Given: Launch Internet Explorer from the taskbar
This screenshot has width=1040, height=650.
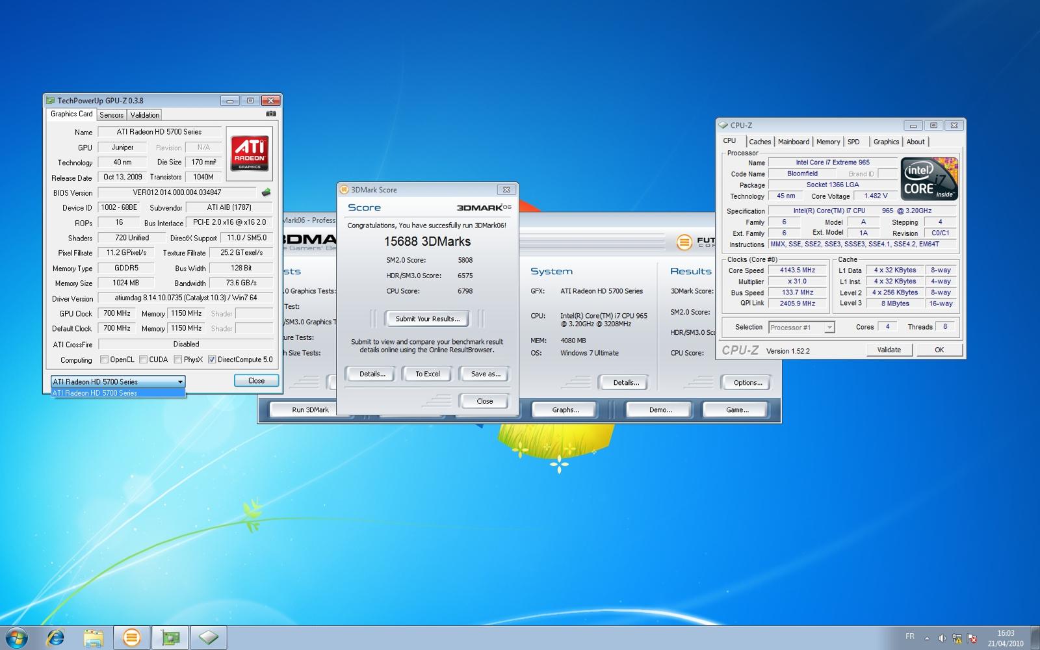Looking at the screenshot, I should (56, 638).
